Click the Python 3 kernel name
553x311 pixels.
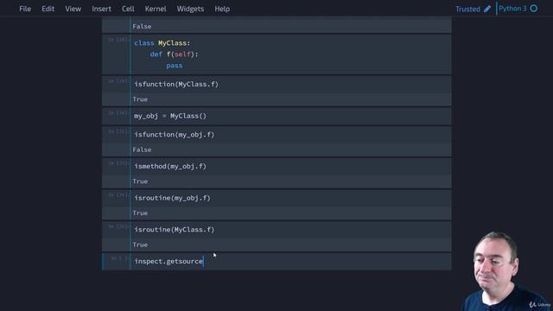(x=512, y=9)
